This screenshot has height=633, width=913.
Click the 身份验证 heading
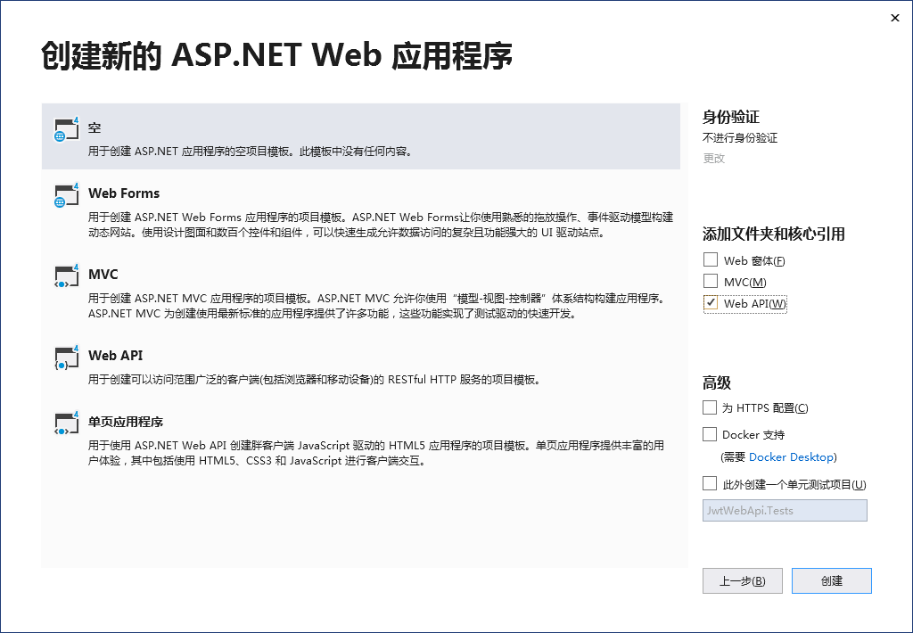click(731, 117)
